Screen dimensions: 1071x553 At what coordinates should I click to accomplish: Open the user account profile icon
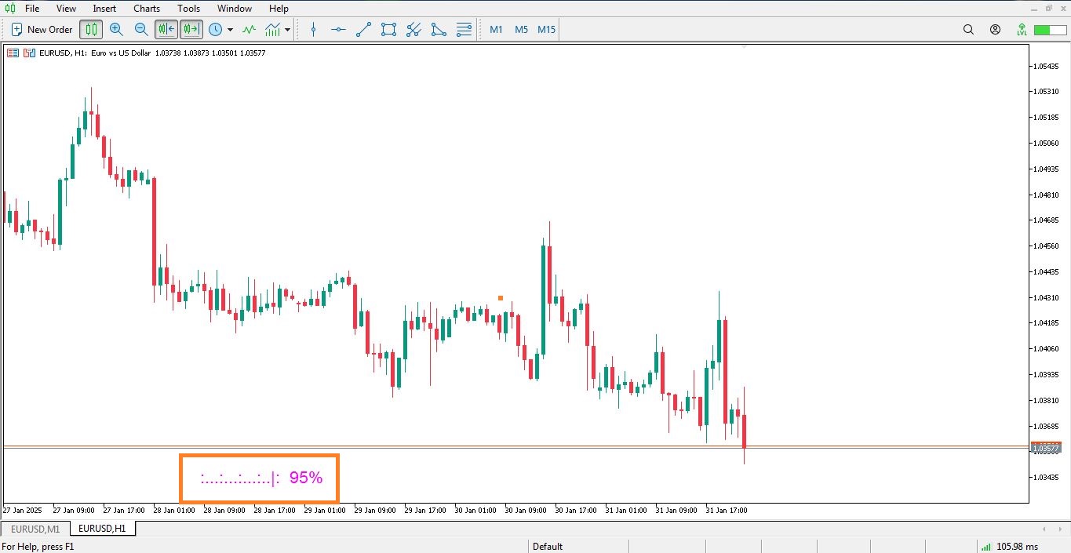click(995, 30)
